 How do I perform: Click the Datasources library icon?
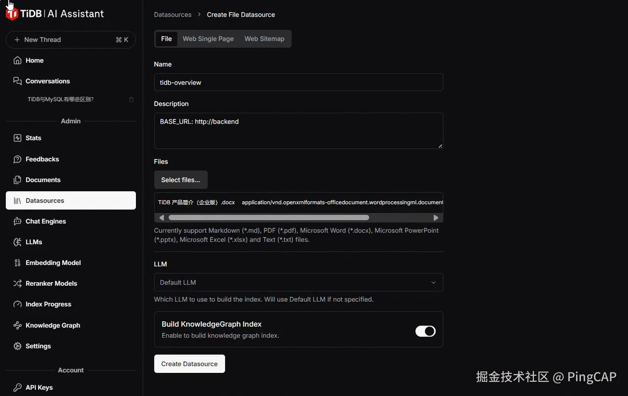click(x=18, y=200)
